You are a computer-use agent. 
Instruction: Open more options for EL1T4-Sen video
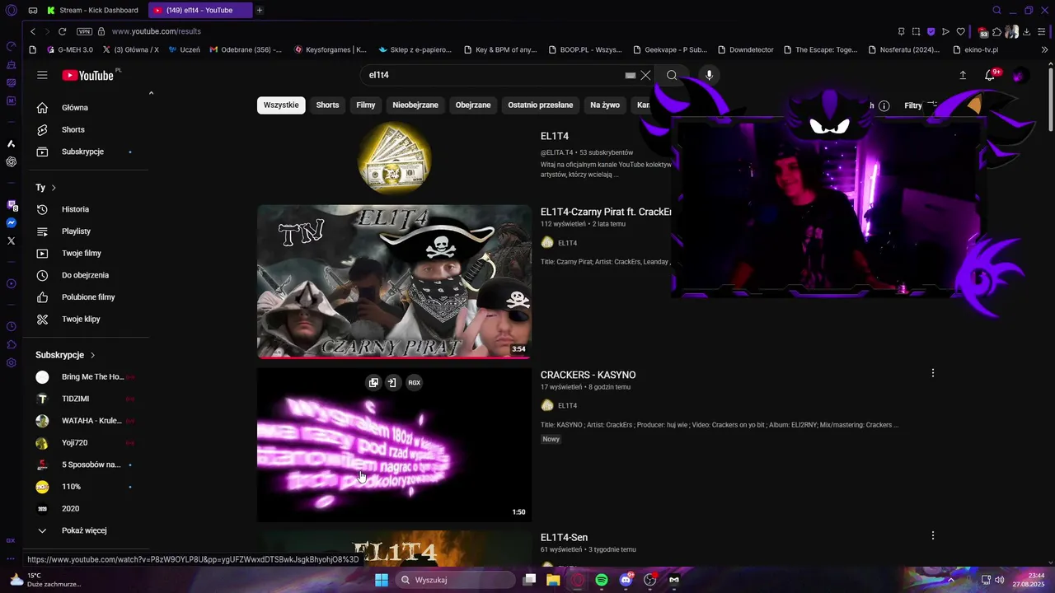coord(932,535)
